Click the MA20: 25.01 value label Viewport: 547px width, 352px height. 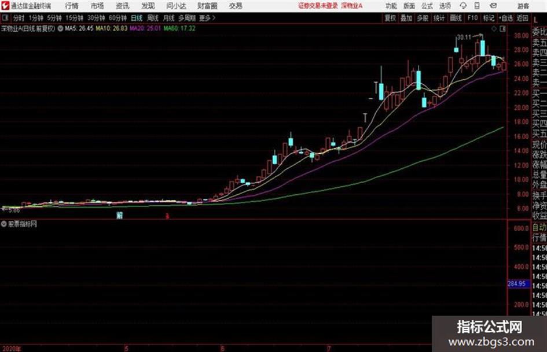tap(145, 28)
